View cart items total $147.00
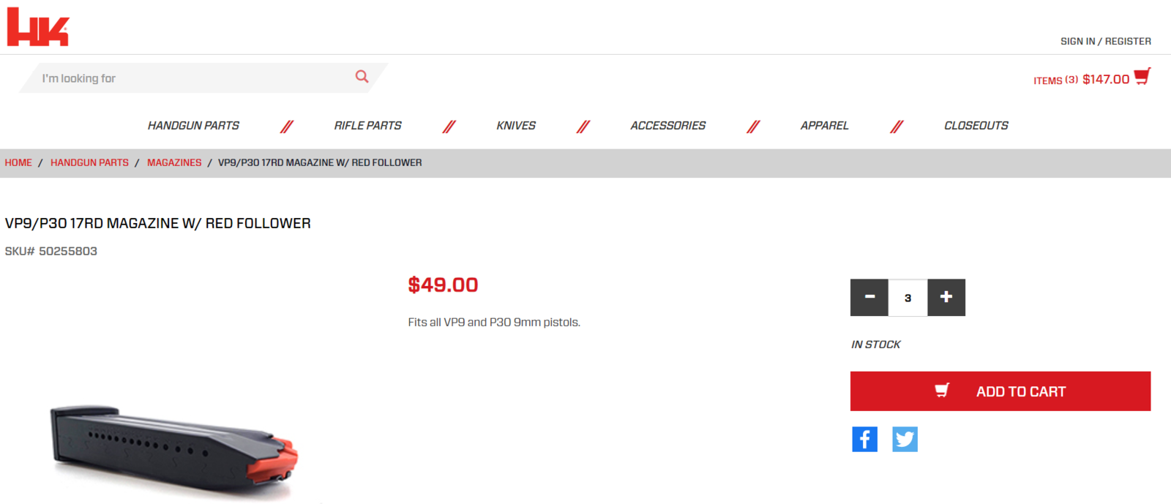1171x504 pixels. (1081, 80)
